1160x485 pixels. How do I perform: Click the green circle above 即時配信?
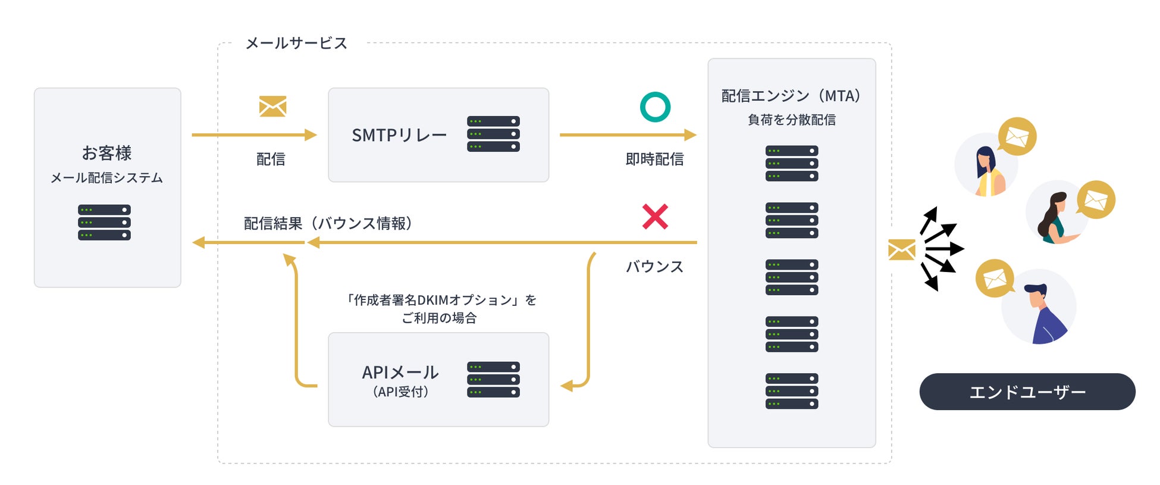[655, 107]
